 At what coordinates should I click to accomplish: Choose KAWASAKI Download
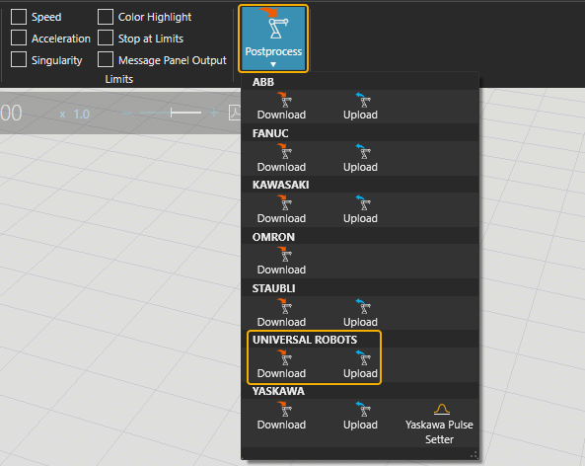pos(281,210)
